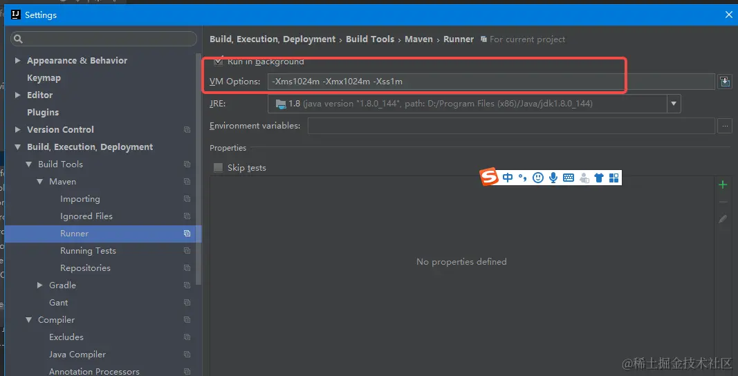Viewport: 738px width, 376px height.
Task: Open Maven Running Tests settings
Action: (x=88, y=251)
